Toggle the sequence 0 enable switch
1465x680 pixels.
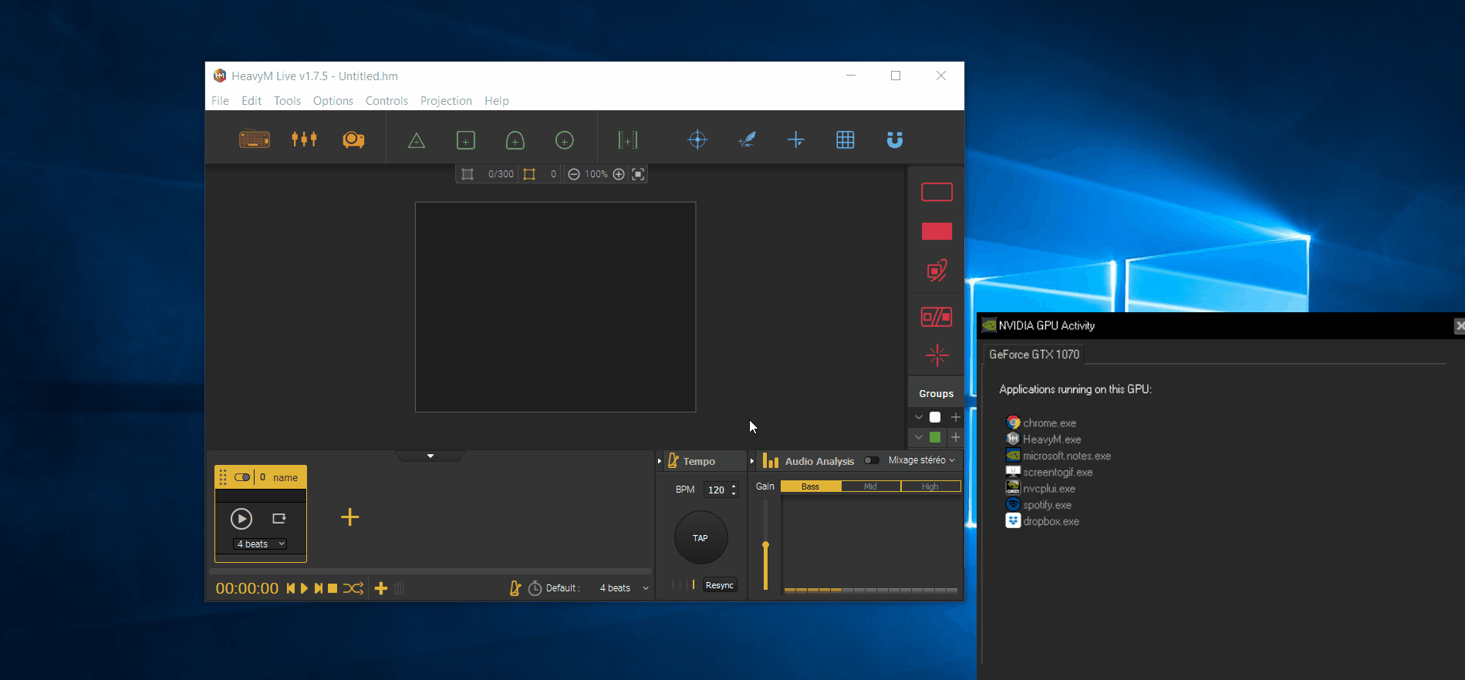tap(242, 477)
